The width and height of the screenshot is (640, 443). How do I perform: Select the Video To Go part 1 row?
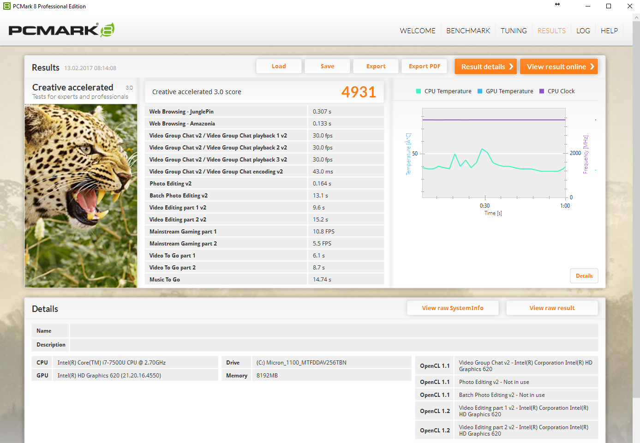pos(264,256)
